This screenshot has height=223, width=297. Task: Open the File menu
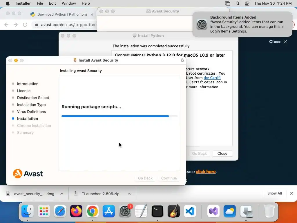(40, 3)
